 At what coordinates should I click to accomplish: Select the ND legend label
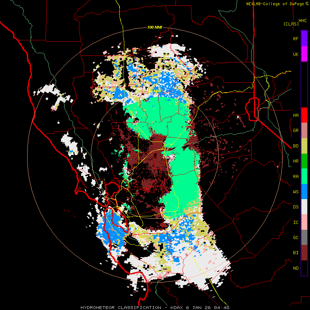pos(296,268)
